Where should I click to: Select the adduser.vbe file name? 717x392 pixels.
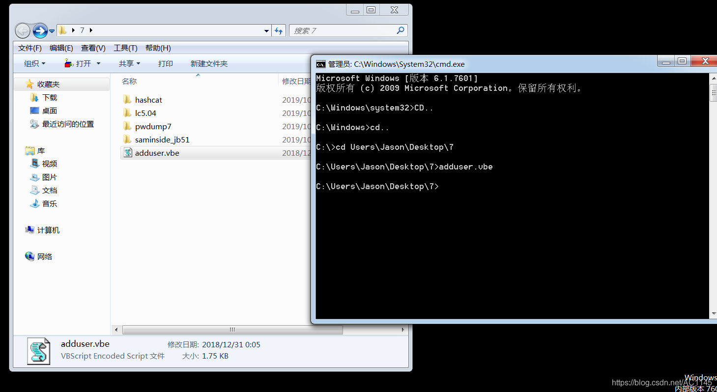(157, 153)
